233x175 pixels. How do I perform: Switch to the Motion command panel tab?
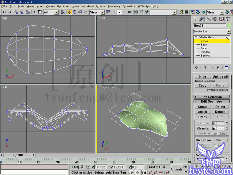click(x=215, y=19)
